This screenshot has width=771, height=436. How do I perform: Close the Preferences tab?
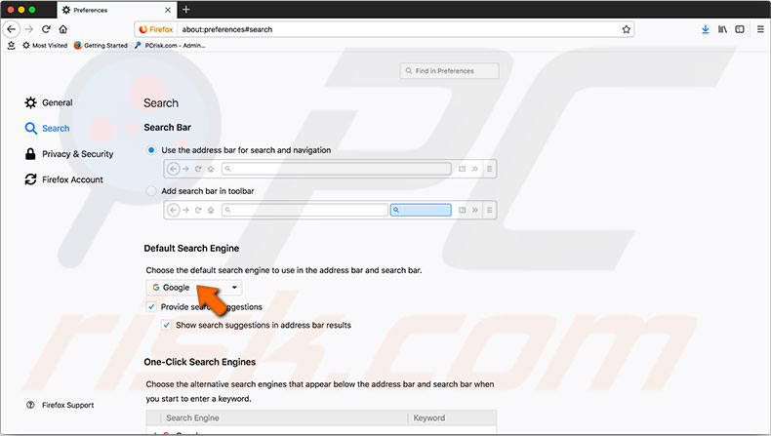pos(168,10)
